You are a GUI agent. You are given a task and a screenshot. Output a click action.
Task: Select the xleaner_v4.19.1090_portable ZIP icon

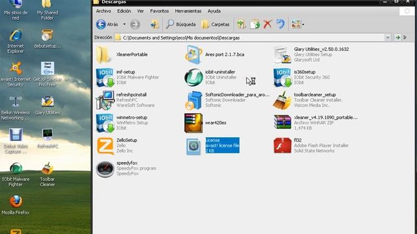(x=282, y=122)
